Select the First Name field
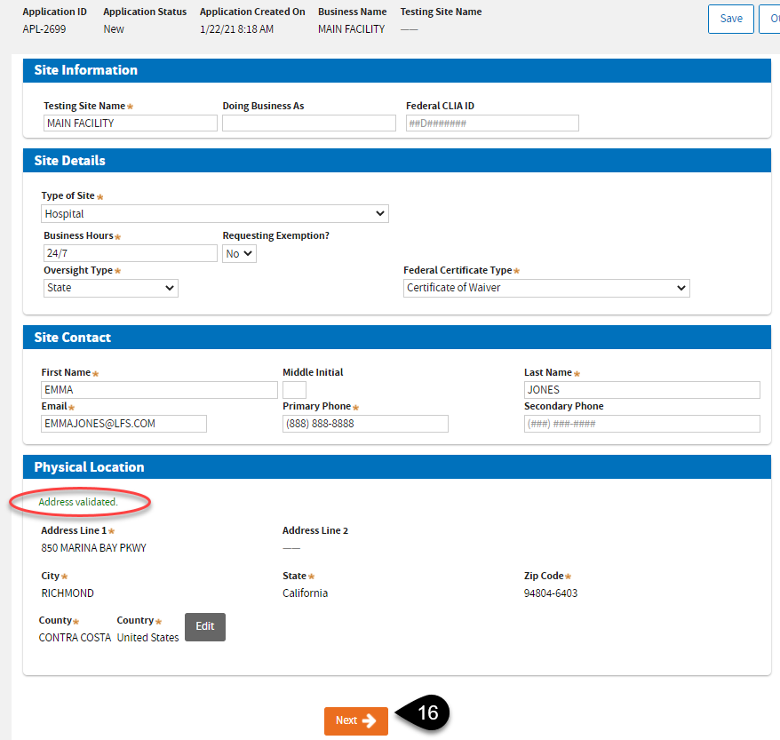The image size is (780, 740). (159, 390)
